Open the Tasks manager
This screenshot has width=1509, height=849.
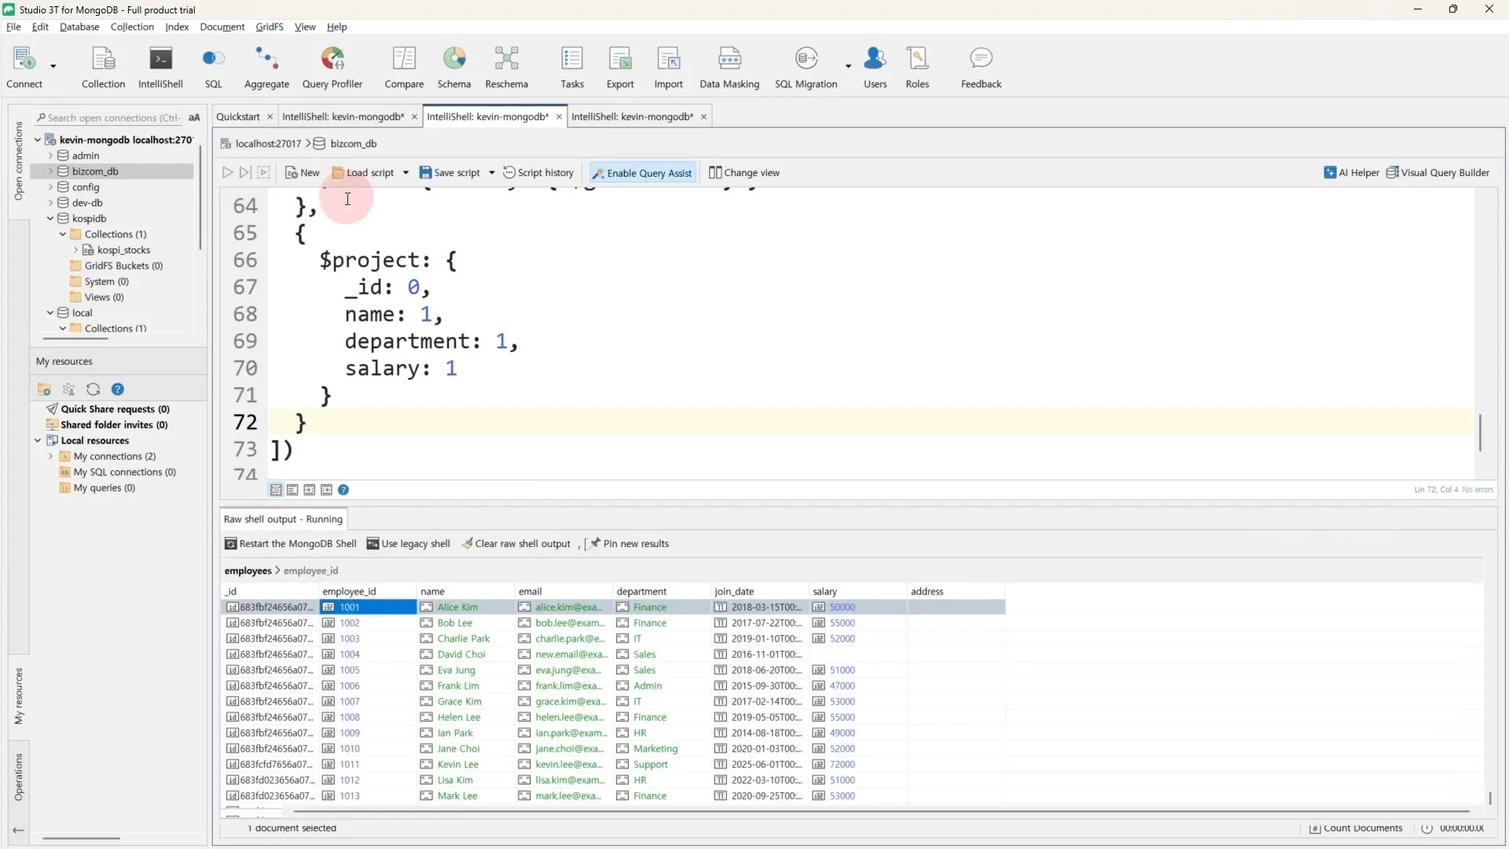pos(572,68)
